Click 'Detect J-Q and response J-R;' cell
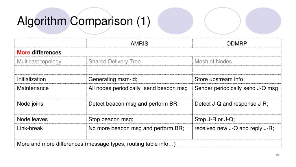The image size is (296, 167). tap(231, 104)
